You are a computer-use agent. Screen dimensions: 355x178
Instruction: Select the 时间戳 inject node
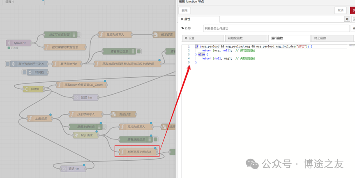[37, 72]
